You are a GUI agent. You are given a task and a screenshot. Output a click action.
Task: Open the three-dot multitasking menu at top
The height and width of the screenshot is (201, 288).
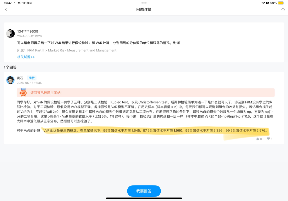click(144, 3)
